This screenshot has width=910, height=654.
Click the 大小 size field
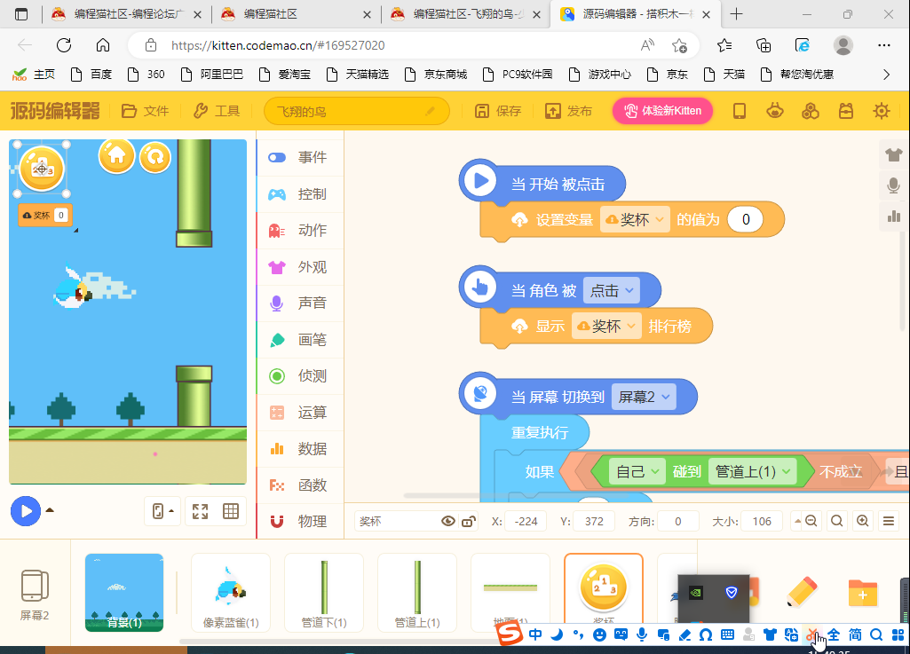point(762,521)
